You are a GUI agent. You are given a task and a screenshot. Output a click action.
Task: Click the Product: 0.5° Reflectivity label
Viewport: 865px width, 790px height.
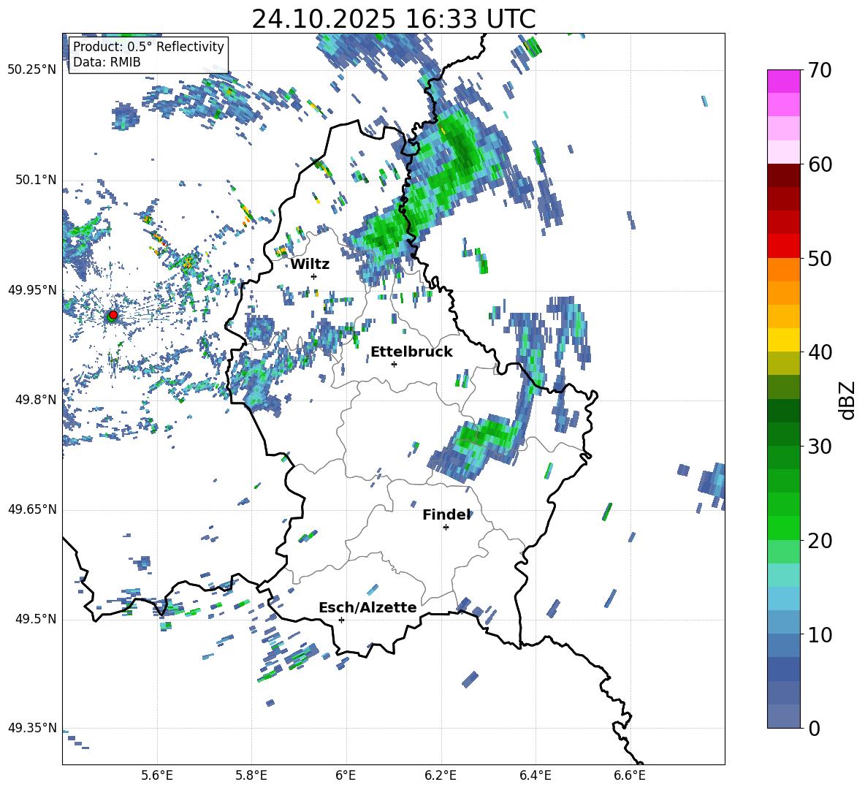click(x=148, y=46)
